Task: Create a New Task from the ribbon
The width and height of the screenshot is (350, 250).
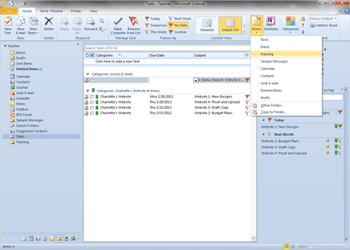Action: pos(8,26)
